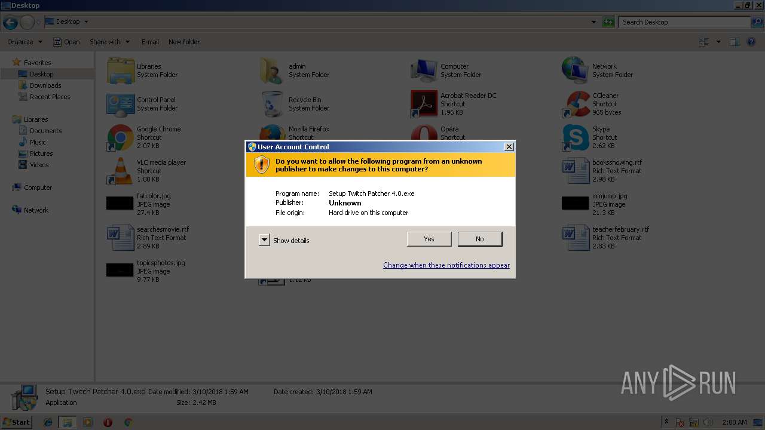This screenshot has height=430, width=765.
Task: Select the admin system folder icon
Action: tap(273, 70)
